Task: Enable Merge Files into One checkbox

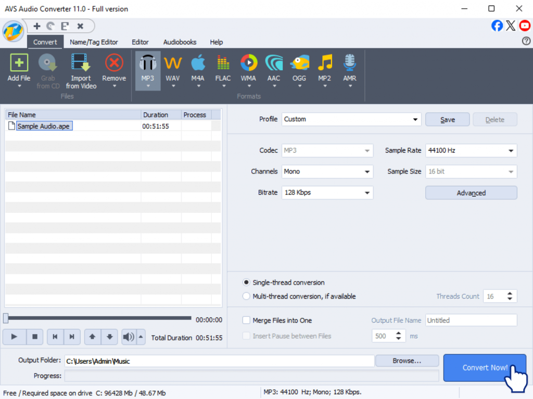Action: (246, 320)
